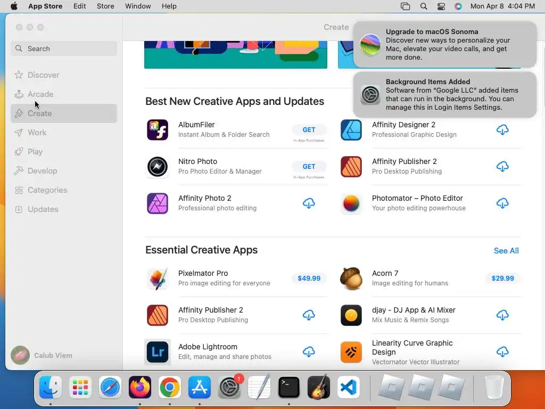Go to Discover in the sidebar
545x409 pixels.
click(64, 75)
